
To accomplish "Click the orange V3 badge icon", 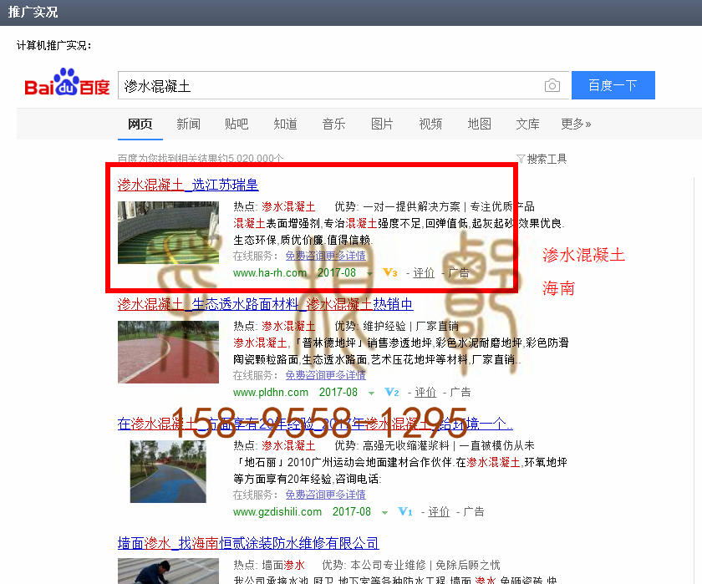I will (x=390, y=272).
